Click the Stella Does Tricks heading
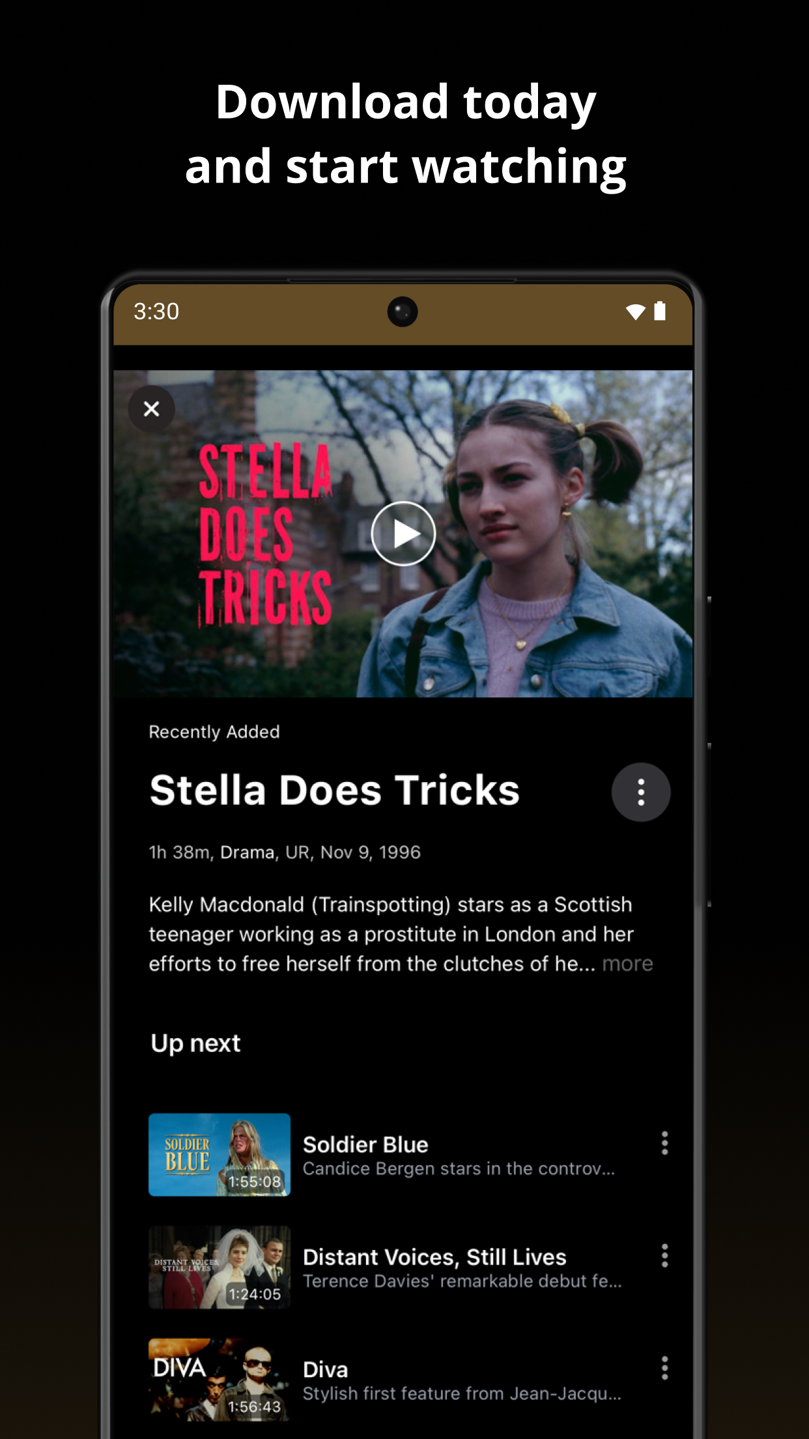This screenshot has width=809, height=1439. (335, 791)
